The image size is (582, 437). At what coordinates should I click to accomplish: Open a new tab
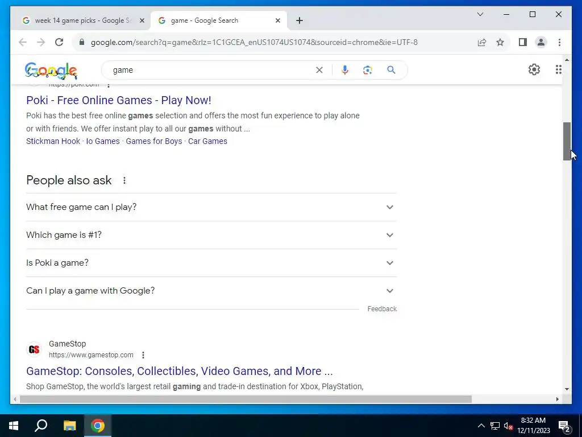[x=300, y=20]
